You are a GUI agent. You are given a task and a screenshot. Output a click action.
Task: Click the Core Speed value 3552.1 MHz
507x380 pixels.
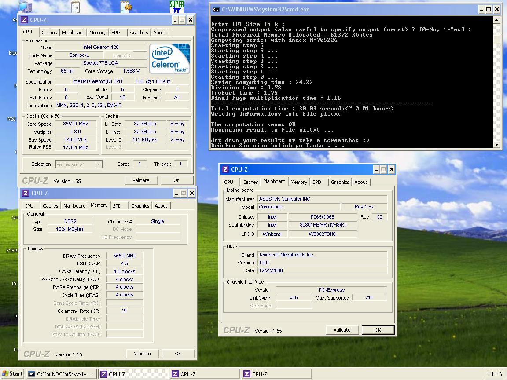(76, 124)
